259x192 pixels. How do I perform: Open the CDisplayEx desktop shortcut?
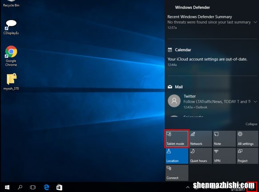click(x=11, y=27)
